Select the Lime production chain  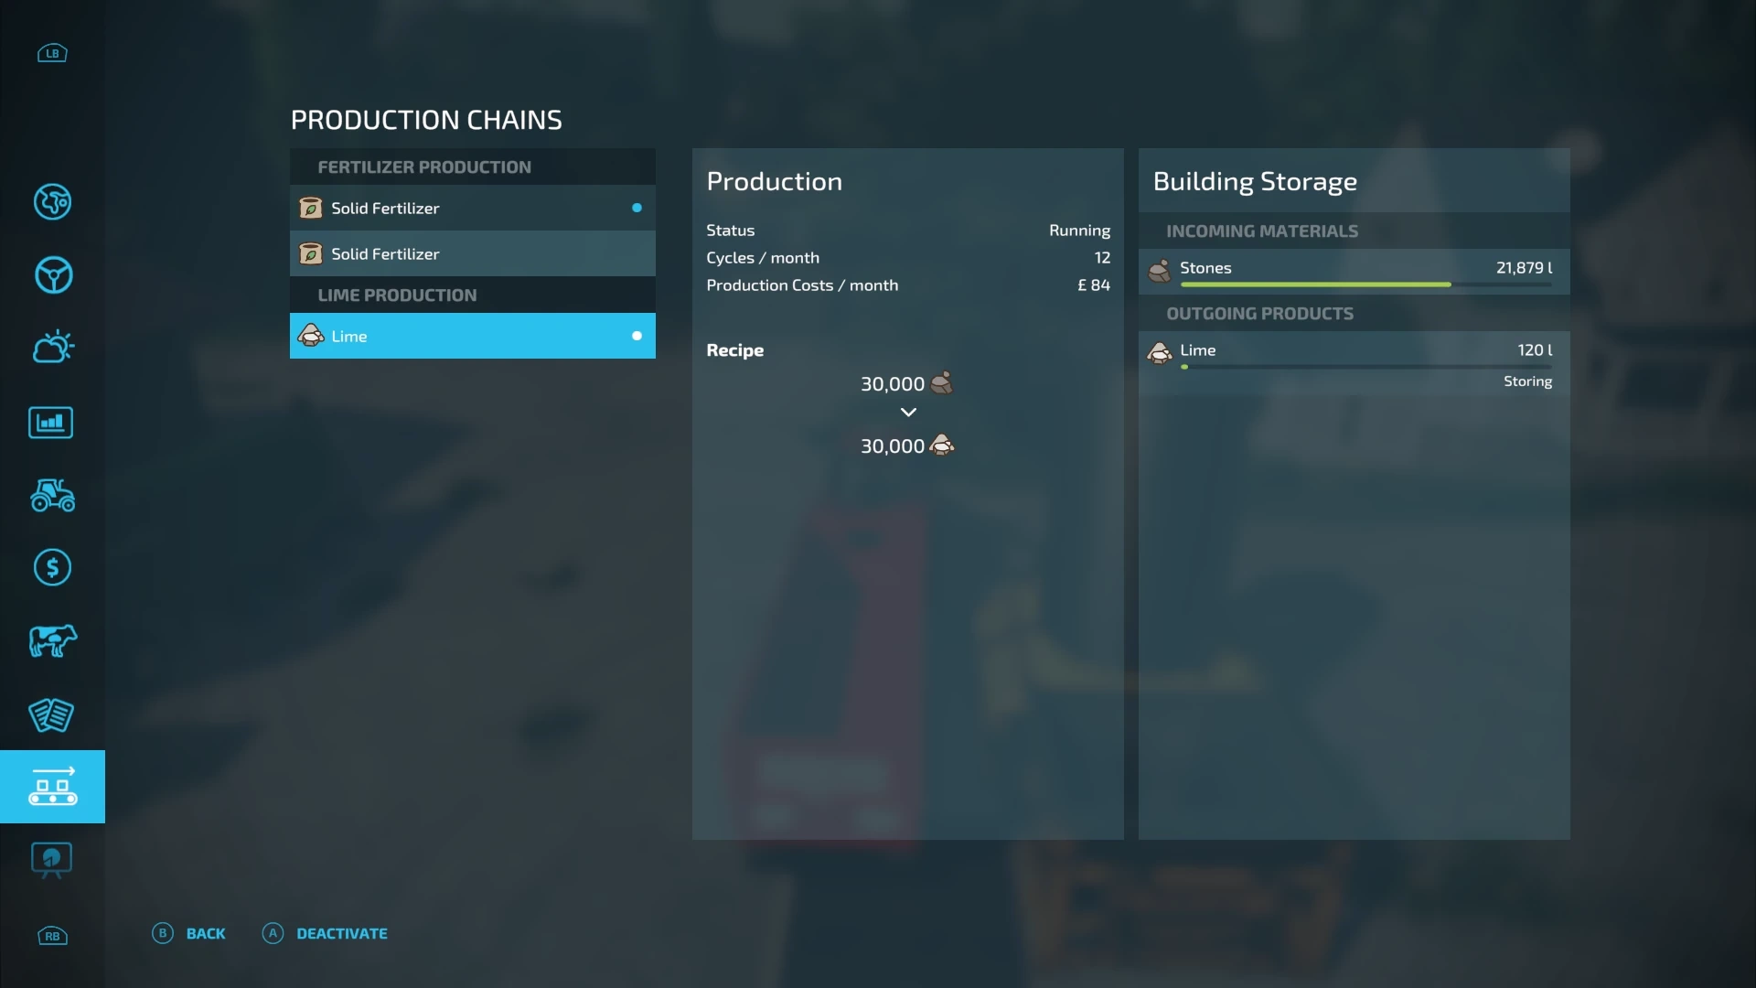click(x=457, y=336)
